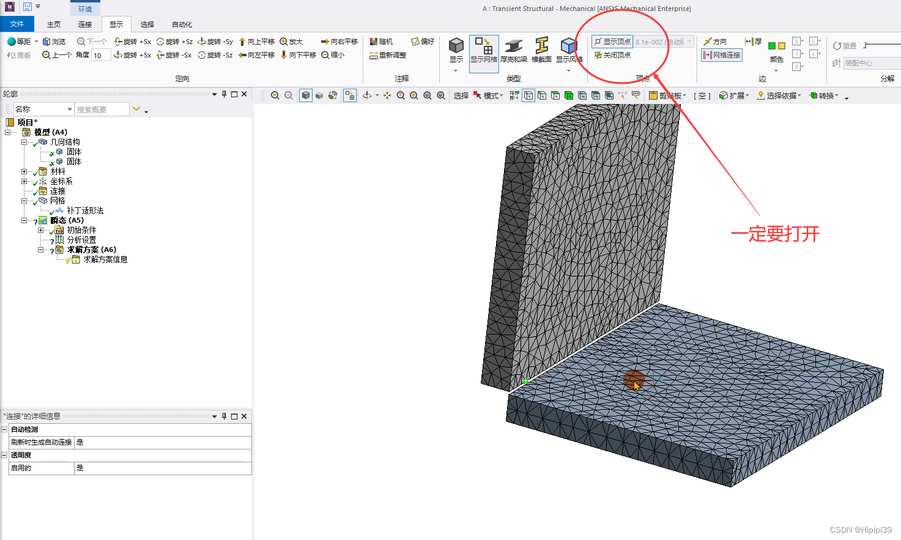The width and height of the screenshot is (901, 540).
Task: Click 旋转 +Sz rotate button
Action: tap(174, 42)
